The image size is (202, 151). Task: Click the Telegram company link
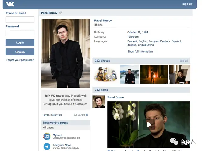[x=133, y=37]
